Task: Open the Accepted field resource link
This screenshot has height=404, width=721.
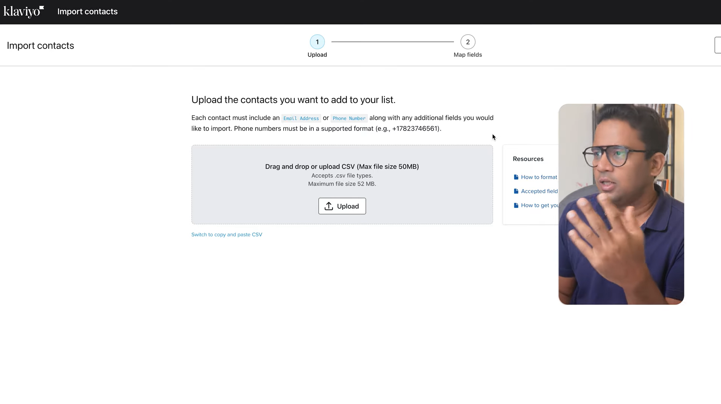Action: tap(539, 191)
